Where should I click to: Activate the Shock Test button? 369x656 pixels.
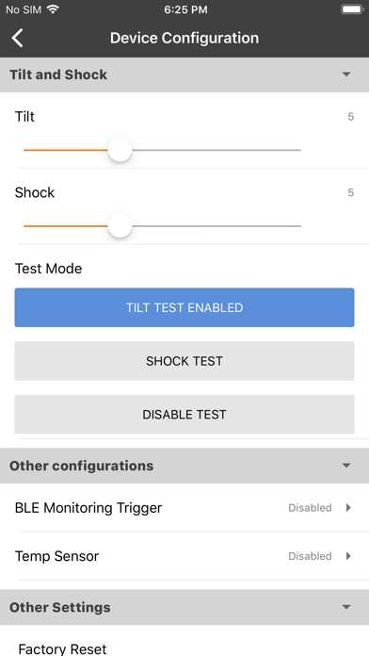(184, 361)
